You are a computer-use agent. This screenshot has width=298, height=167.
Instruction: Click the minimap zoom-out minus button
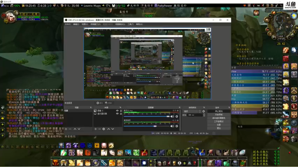click(290, 37)
